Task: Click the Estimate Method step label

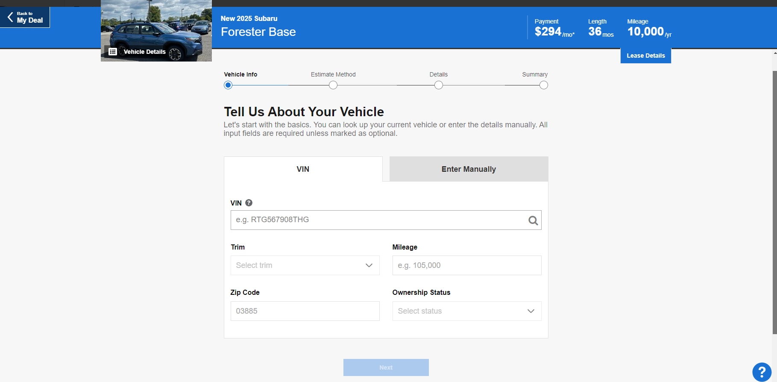Action: tap(333, 74)
